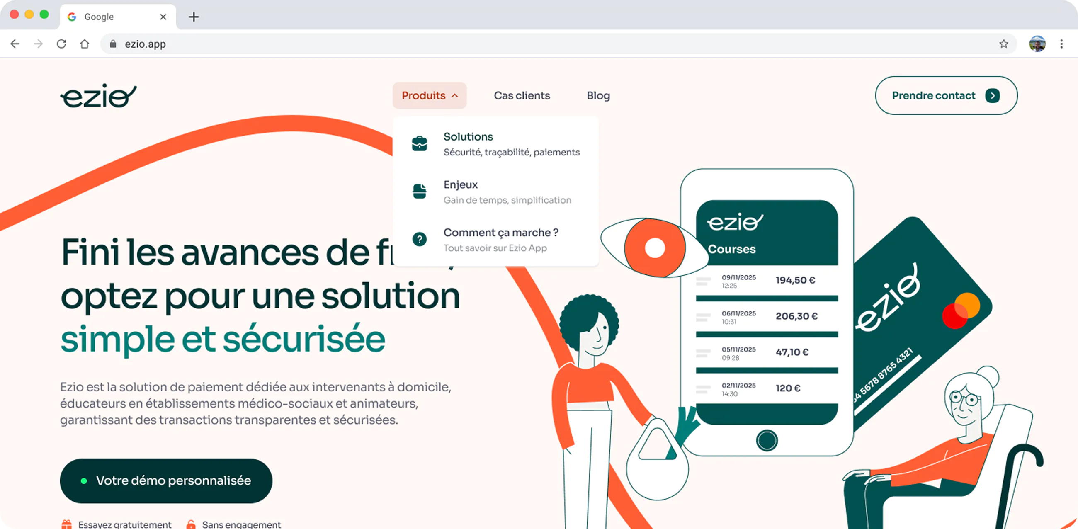Click the Ezio logo on phone screen
The image size is (1078, 529).
pyautogui.click(x=735, y=221)
